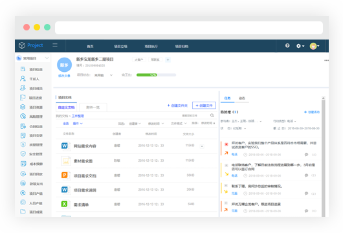
Task: Go to the 项目执行 nav item
Action: click(151, 47)
